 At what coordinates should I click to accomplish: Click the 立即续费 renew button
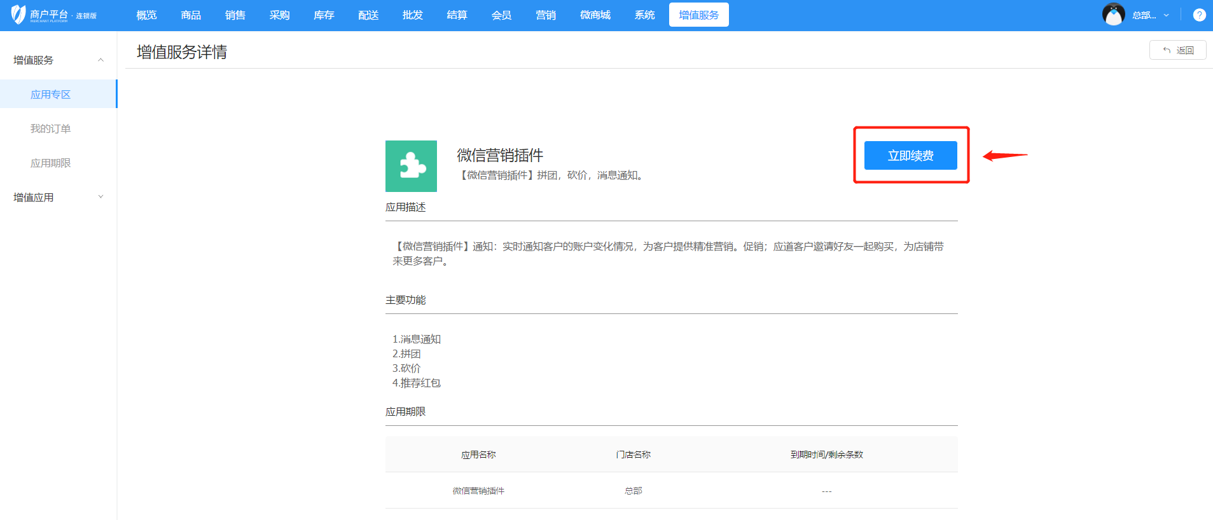tap(910, 156)
